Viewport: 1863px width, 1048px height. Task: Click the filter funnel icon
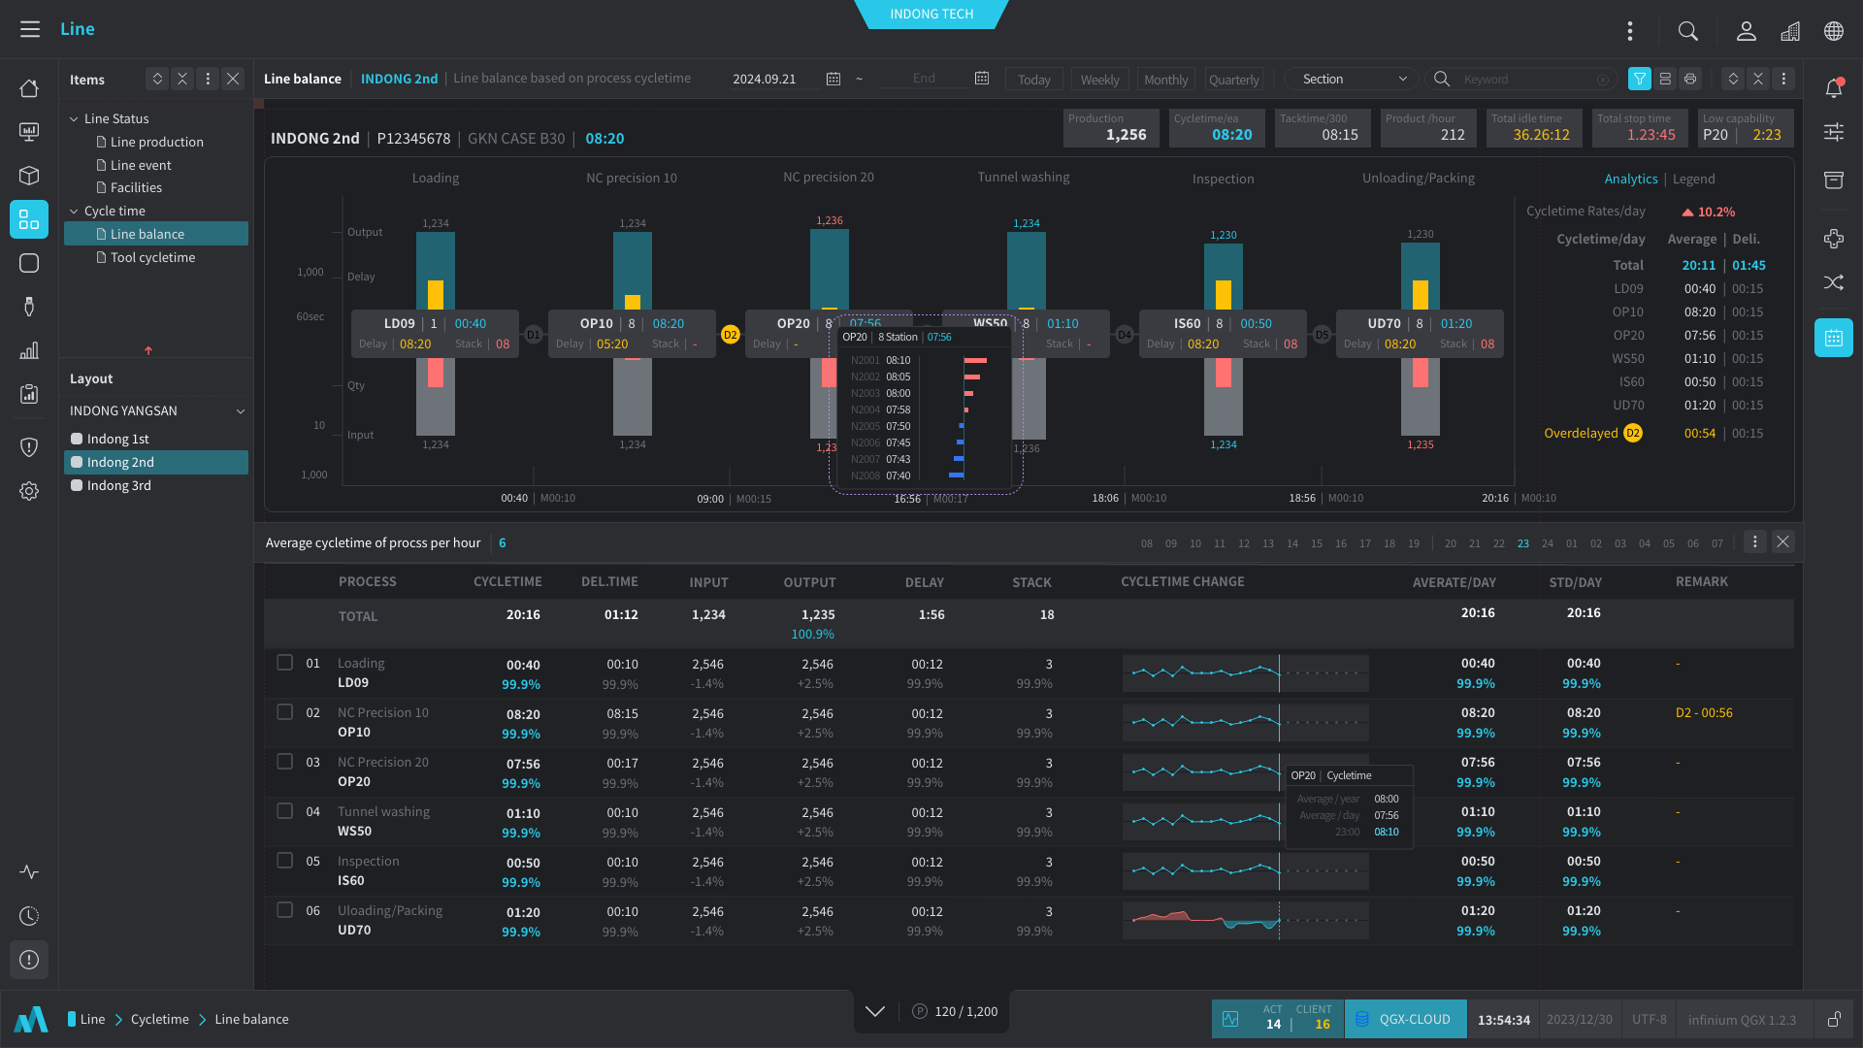point(1639,80)
